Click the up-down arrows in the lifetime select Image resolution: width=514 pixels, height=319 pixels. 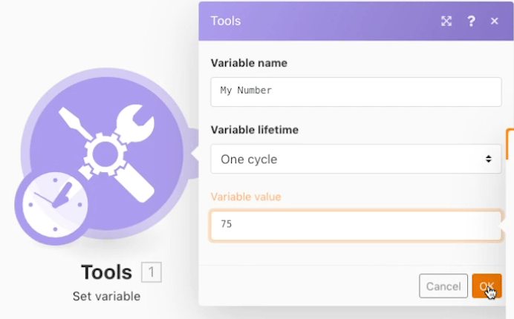(x=488, y=159)
